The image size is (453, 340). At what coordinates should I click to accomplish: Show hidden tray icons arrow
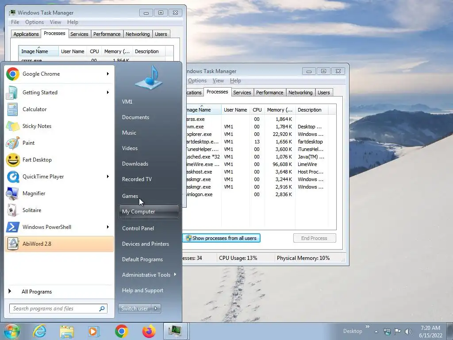pyautogui.click(x=376, y=332)
